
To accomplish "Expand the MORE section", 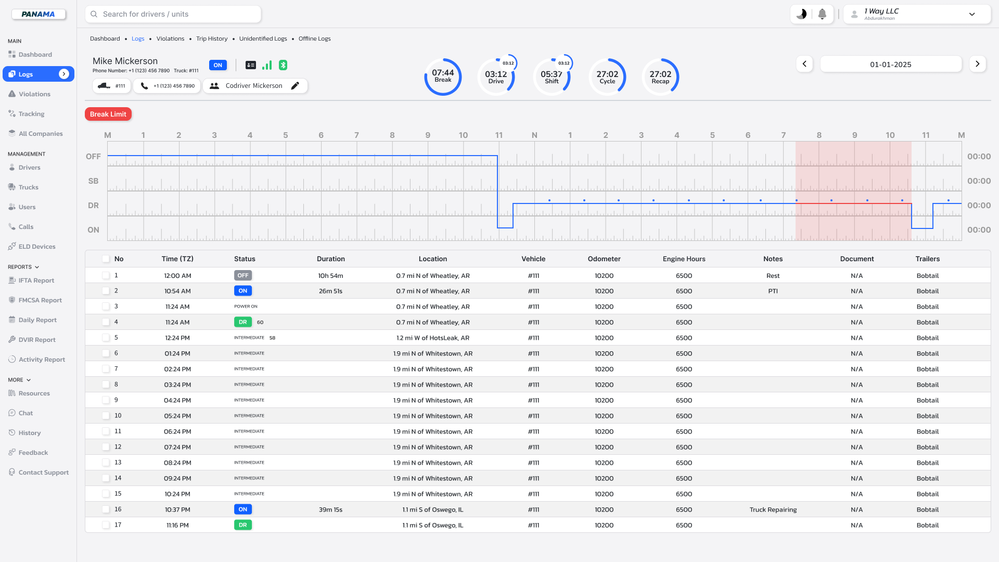I will click(x=29, y=380).
